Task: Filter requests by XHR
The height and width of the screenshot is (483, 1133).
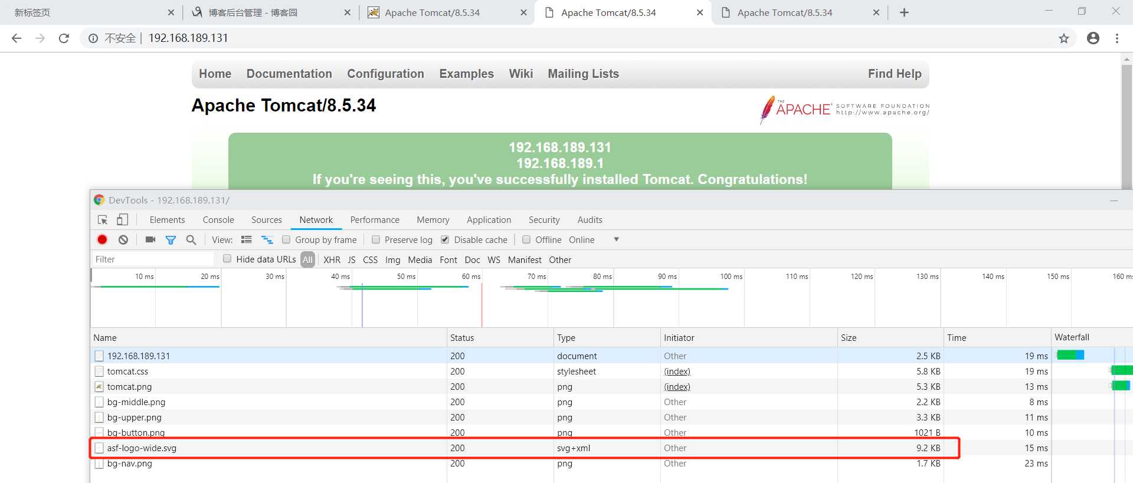Action: tap(332, 259)
